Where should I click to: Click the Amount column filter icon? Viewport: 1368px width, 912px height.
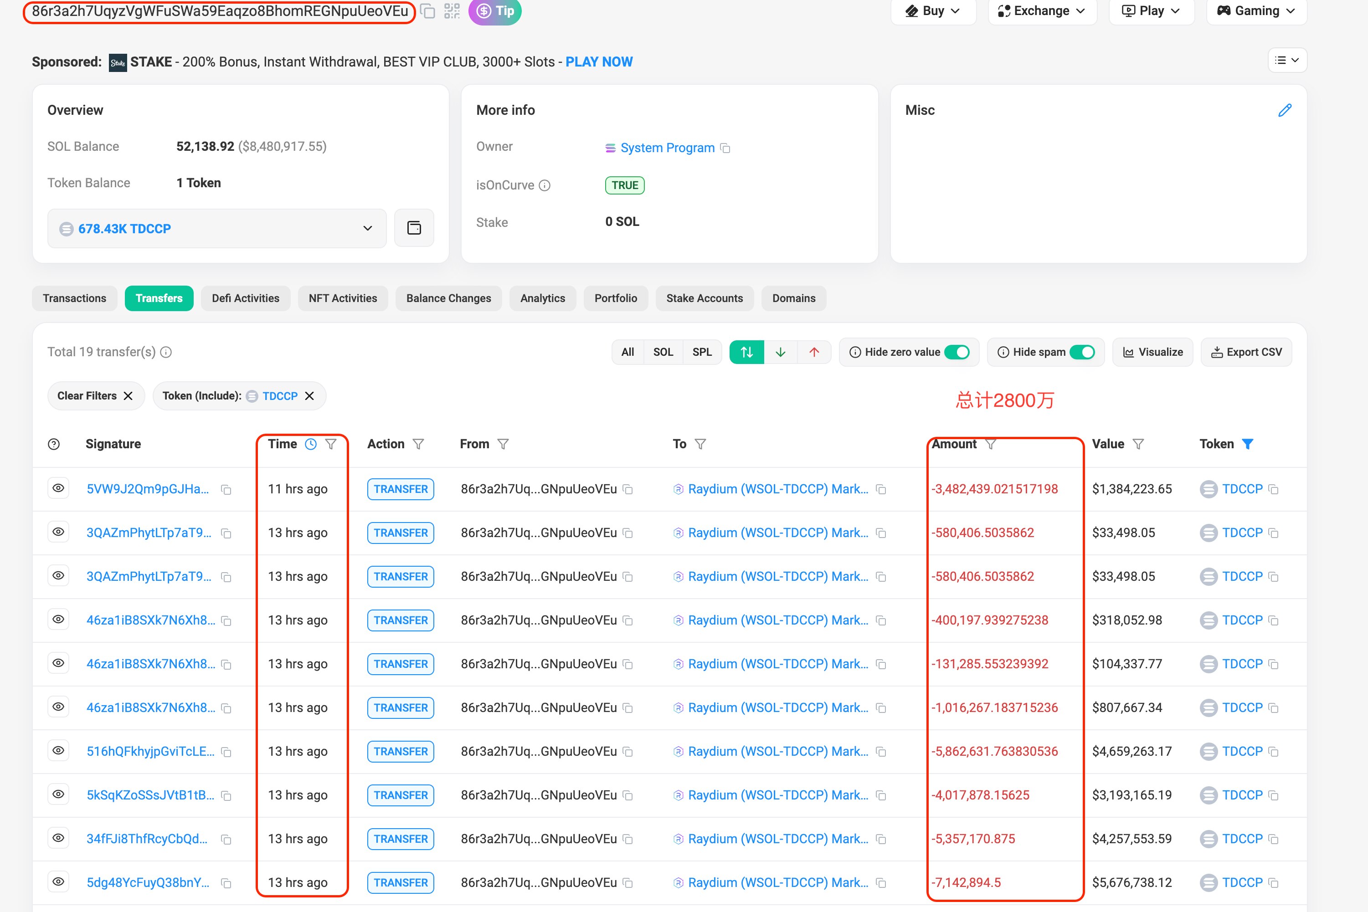coord(990,444)
